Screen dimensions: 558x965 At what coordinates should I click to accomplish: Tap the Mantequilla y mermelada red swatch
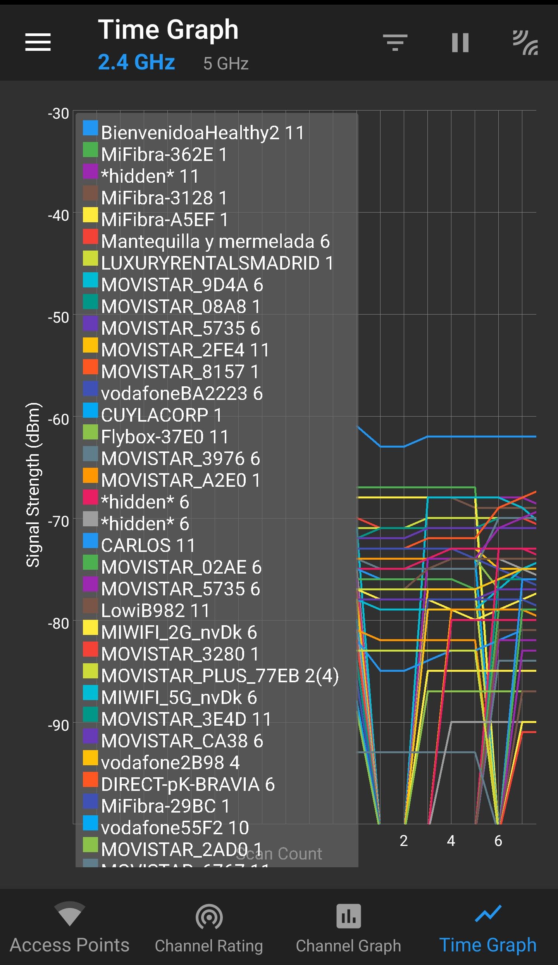(x=90, y=237)
